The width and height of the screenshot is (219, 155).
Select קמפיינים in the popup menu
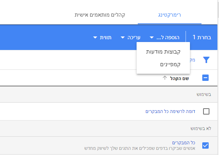163,64
